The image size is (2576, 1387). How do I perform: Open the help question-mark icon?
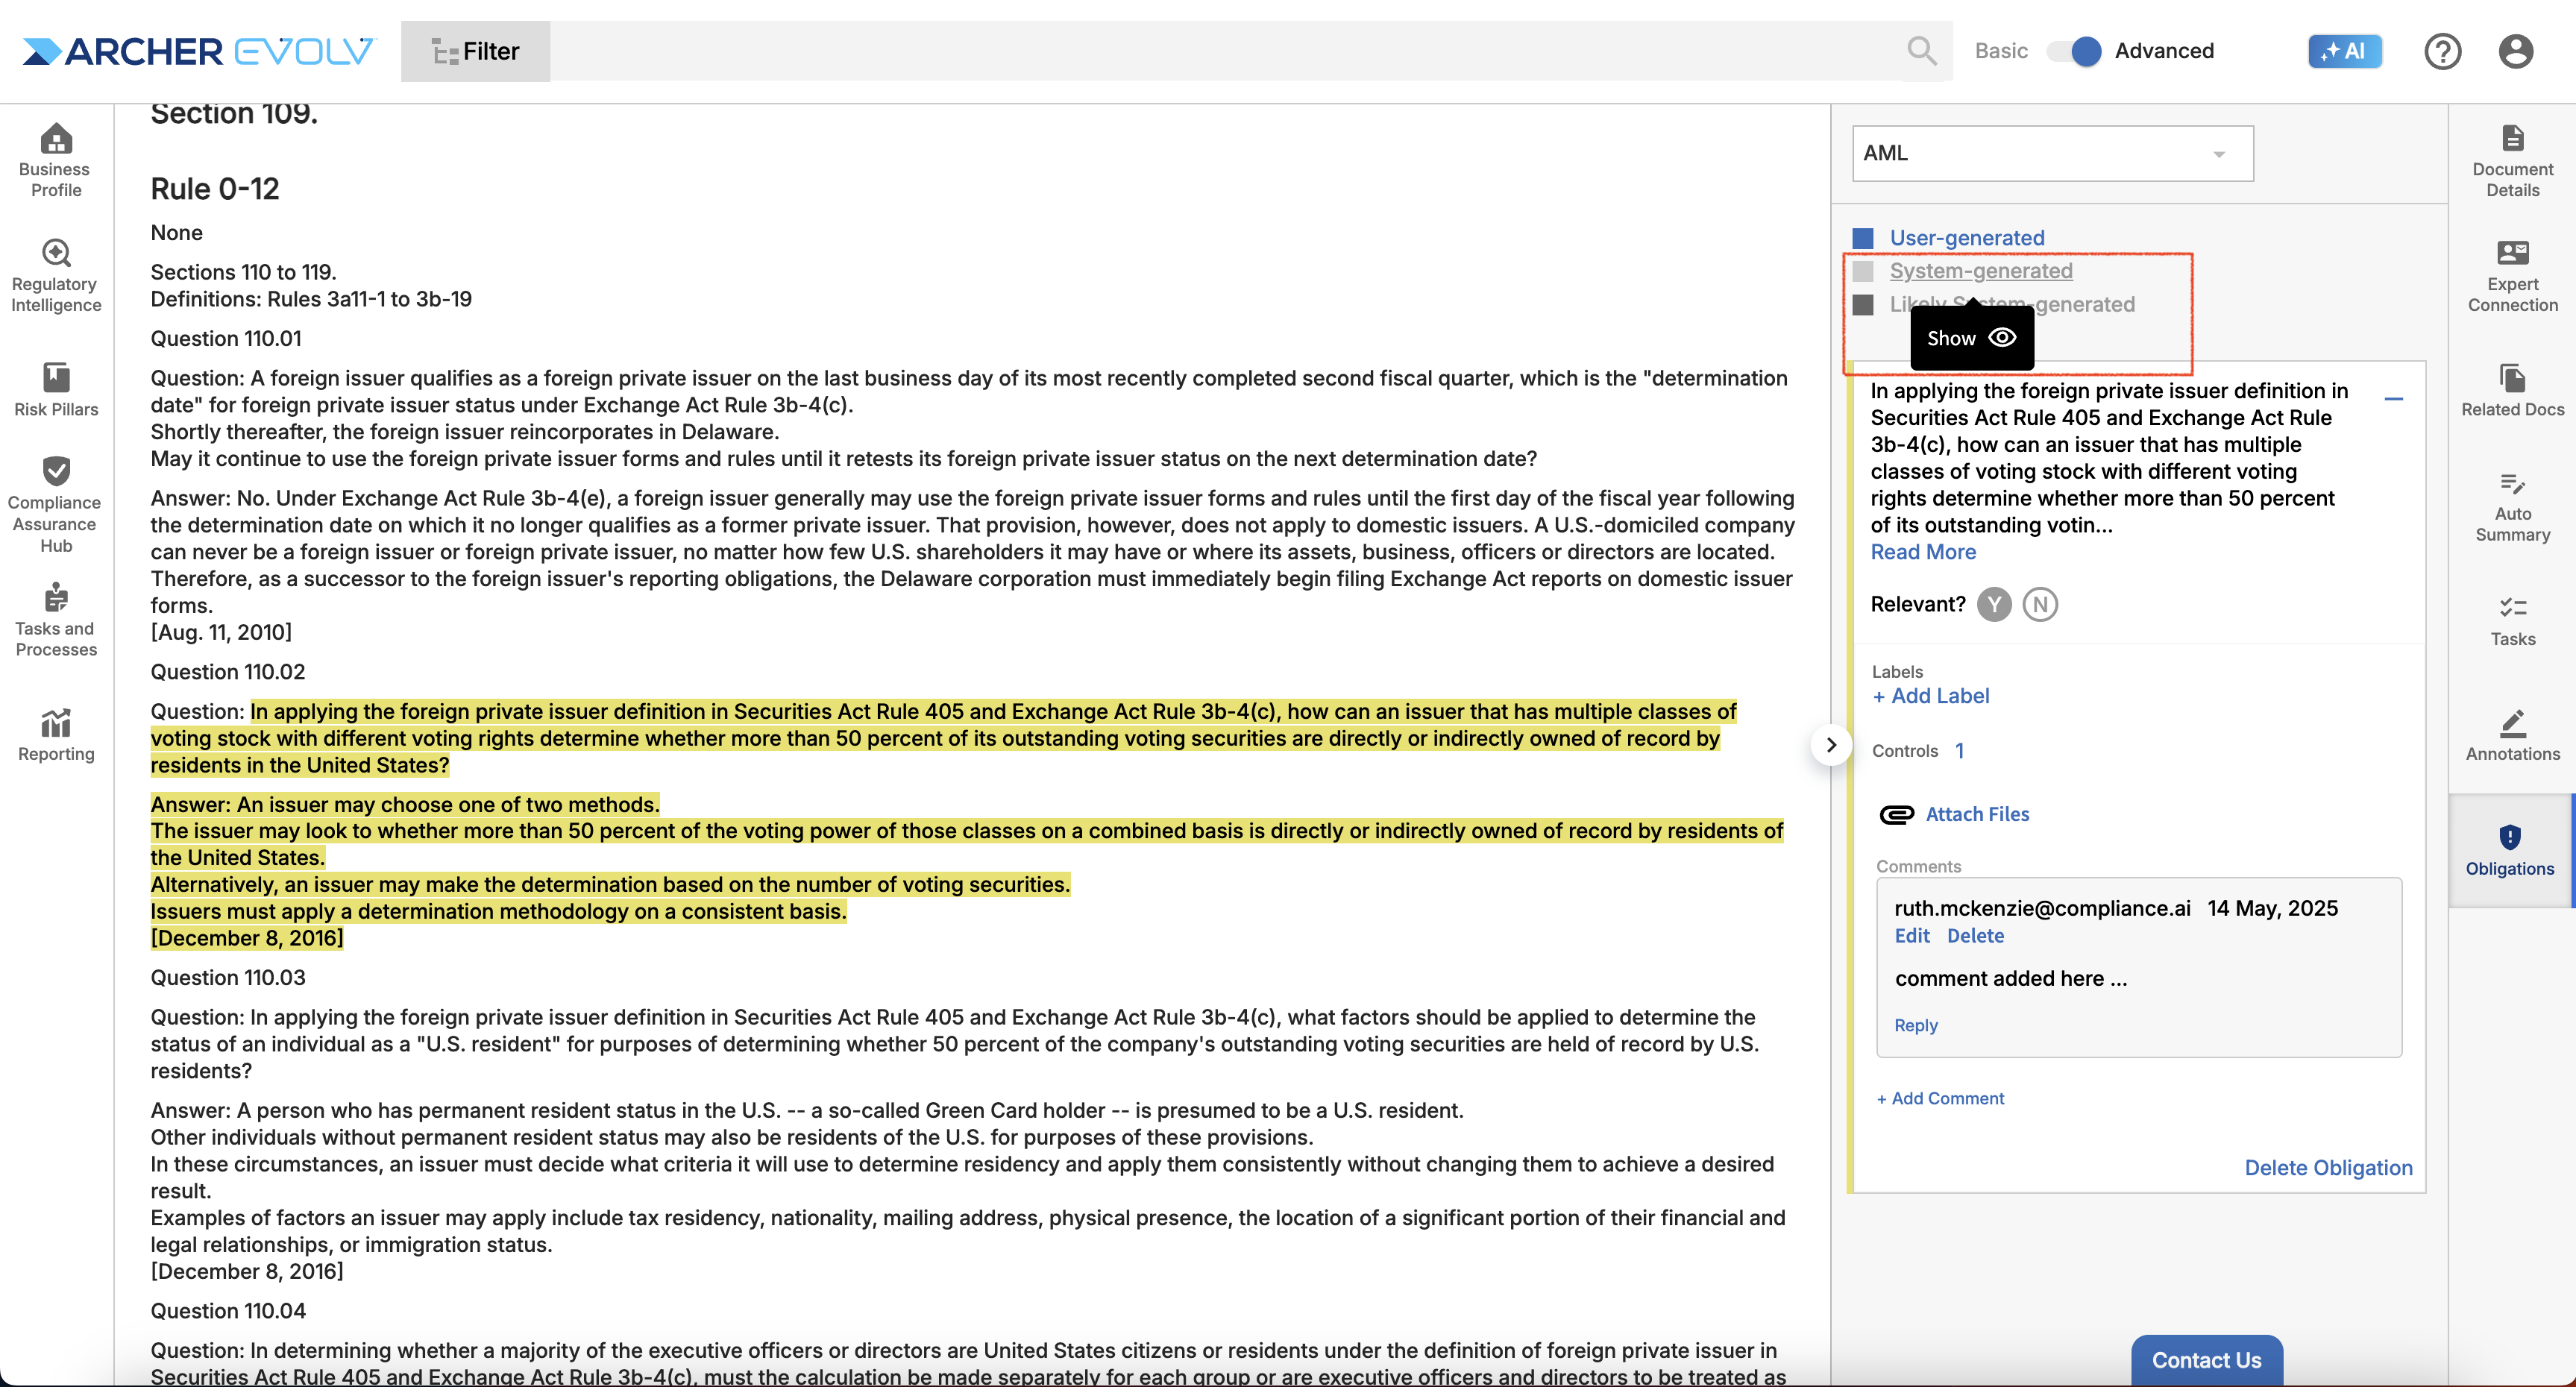click(2442, 51)
